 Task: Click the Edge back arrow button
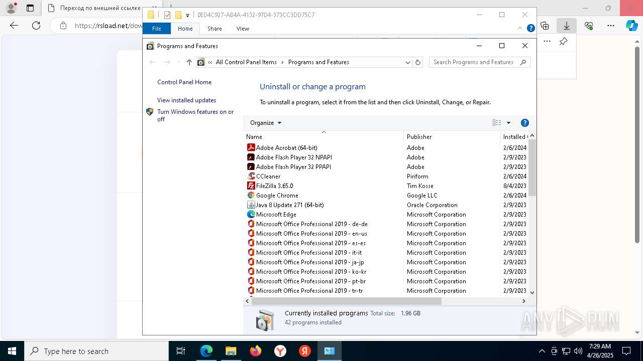pyautogui.click(x=14, y=25)
